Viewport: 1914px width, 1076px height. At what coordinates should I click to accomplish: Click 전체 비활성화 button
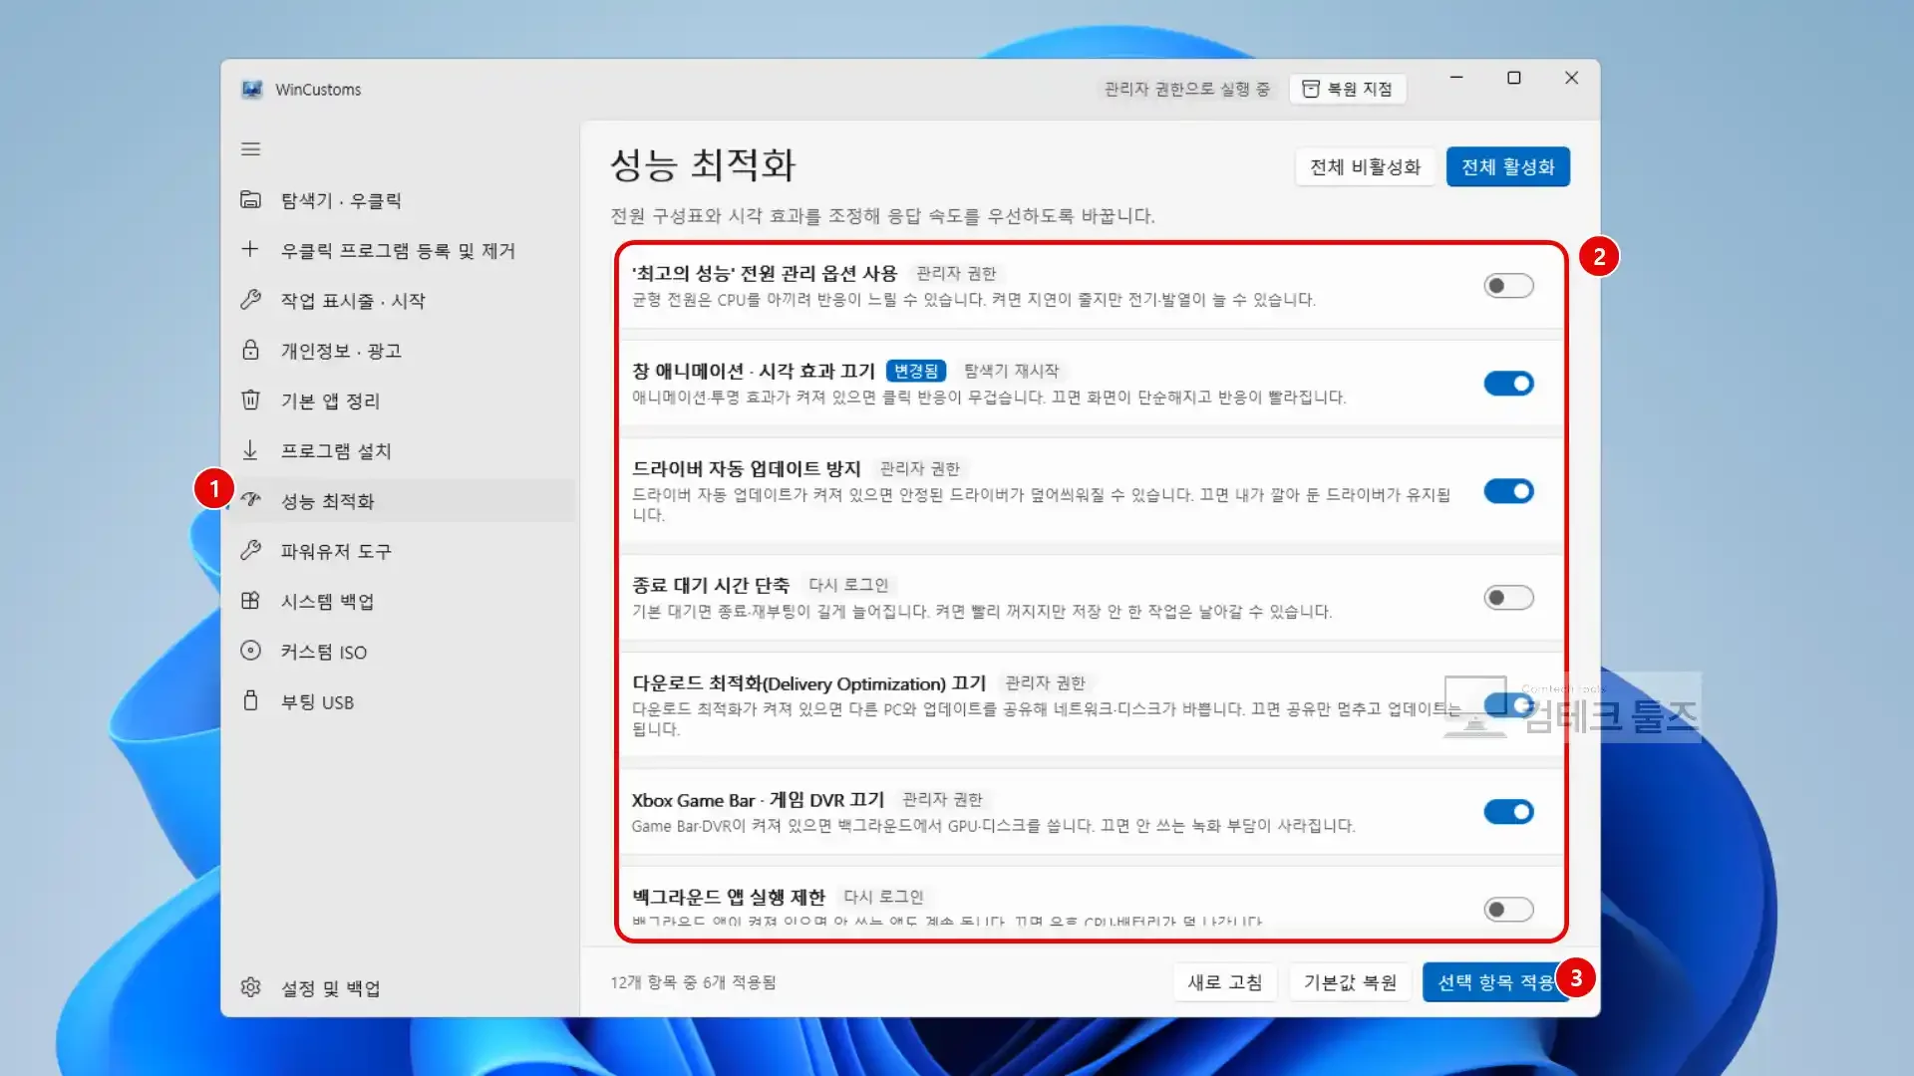[1365, 166]
